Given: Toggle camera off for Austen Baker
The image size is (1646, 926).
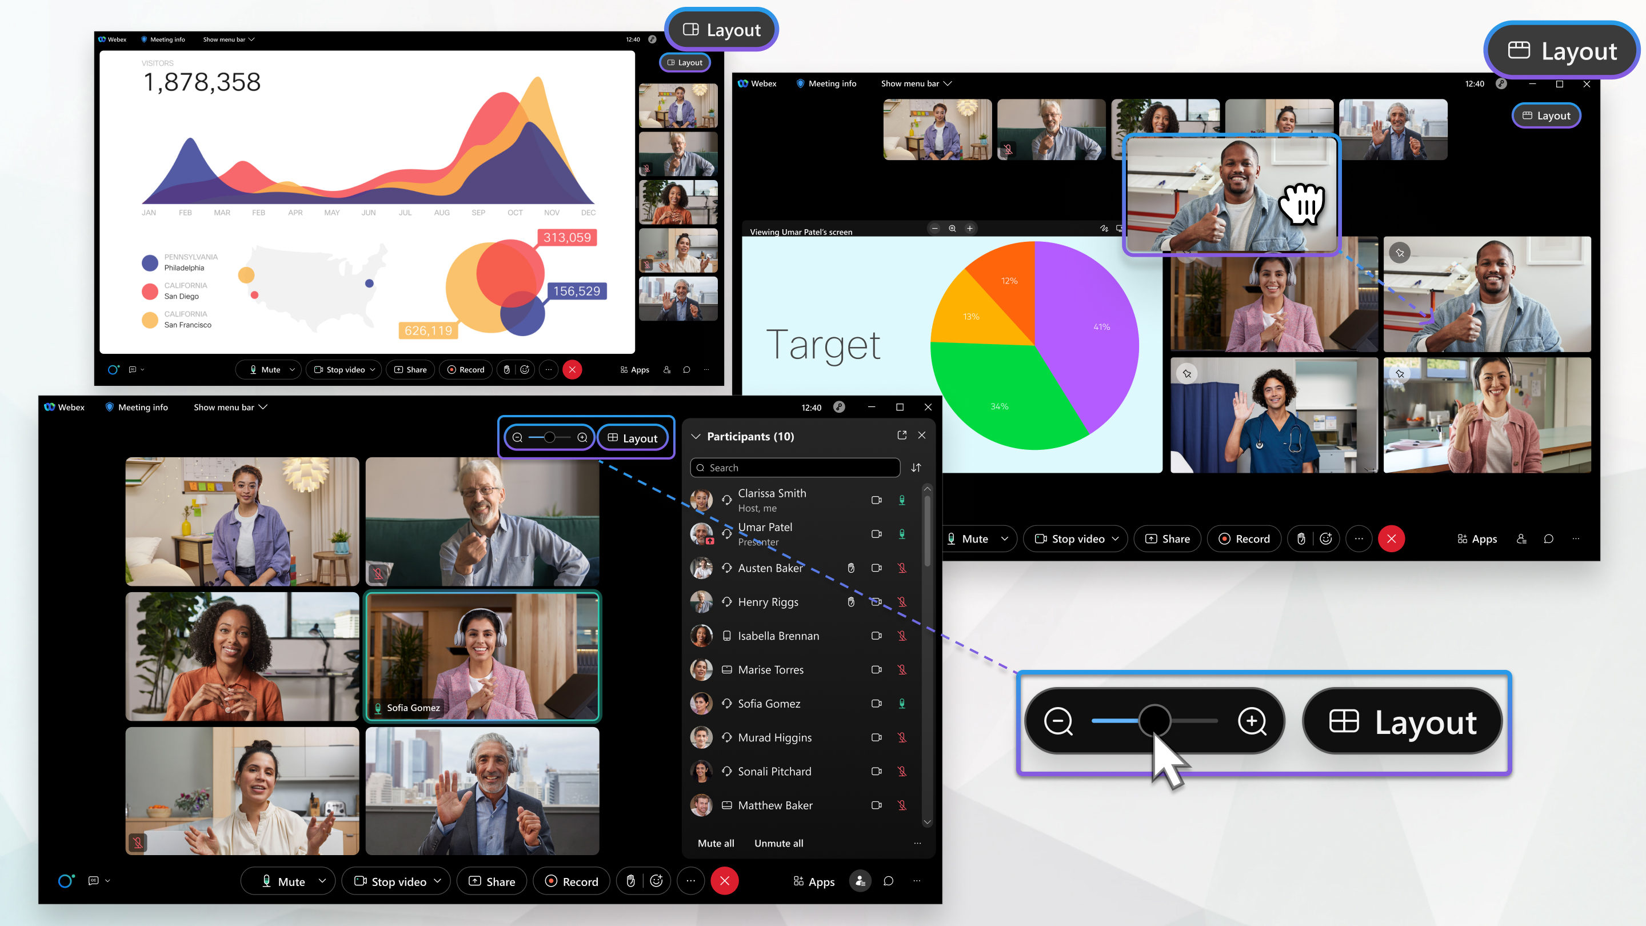Looking at the screenshot, I should (876, 568).
